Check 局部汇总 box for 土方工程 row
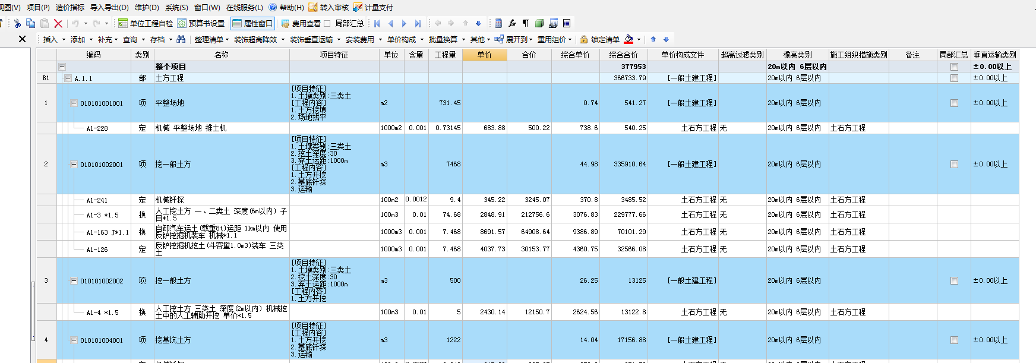 pos(954,78)
